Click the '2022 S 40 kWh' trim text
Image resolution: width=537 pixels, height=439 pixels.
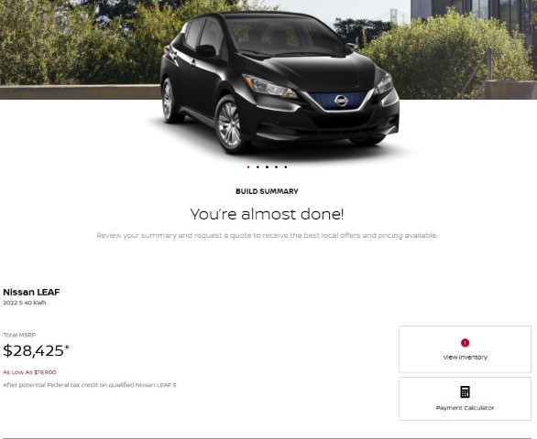25,303
